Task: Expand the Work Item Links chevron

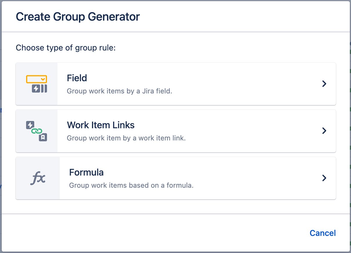Action: pos(324,131)
